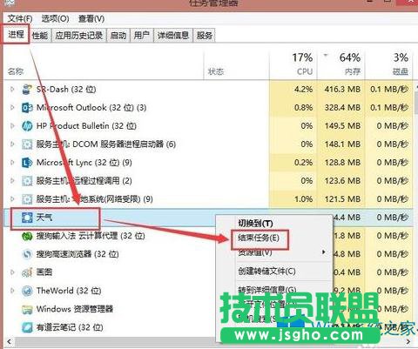The image size is (418, 349).
Task: Sort by the 名称 column header
Action: [16, 71]
